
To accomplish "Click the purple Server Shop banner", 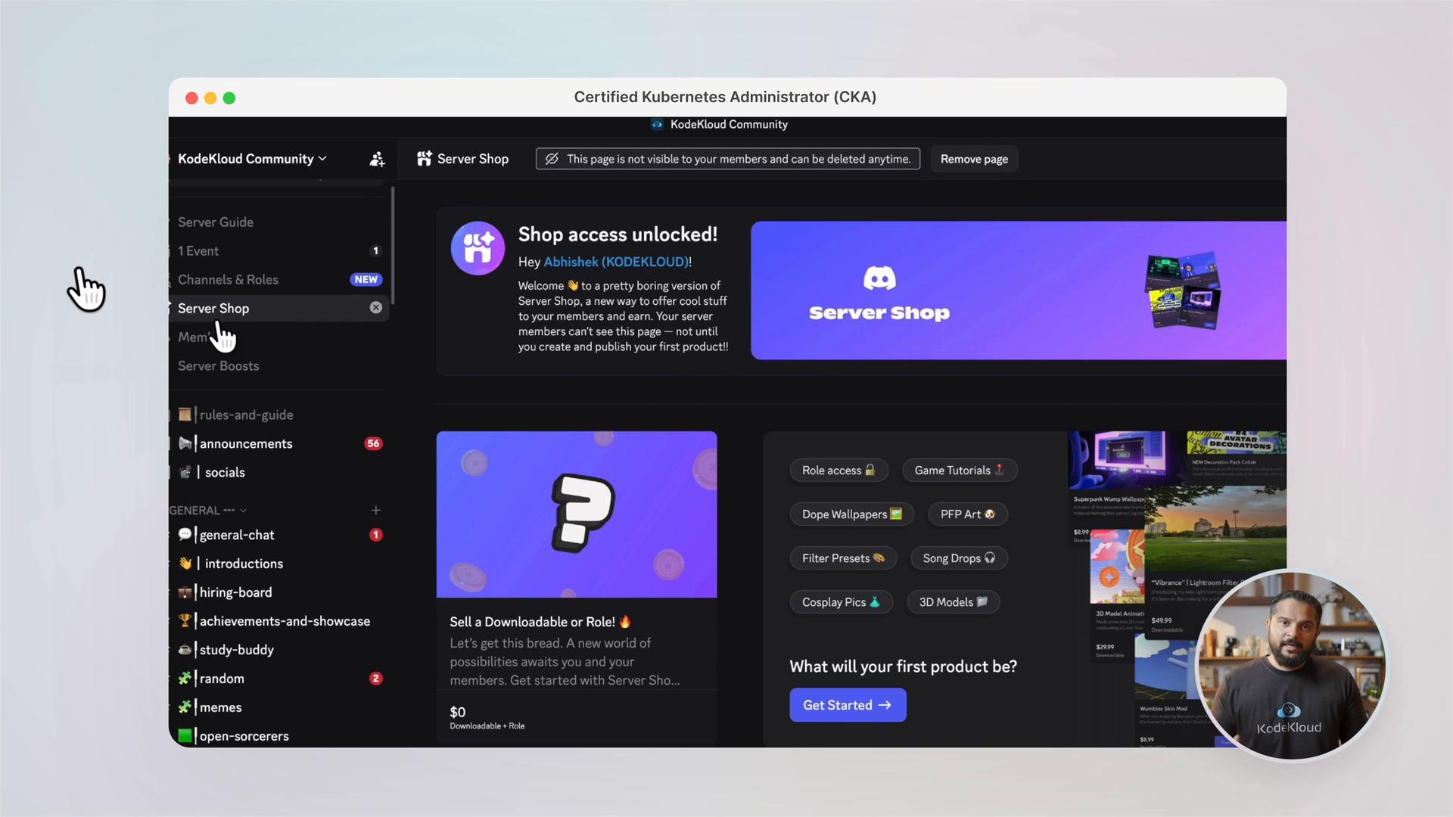I will point(1018,290).
